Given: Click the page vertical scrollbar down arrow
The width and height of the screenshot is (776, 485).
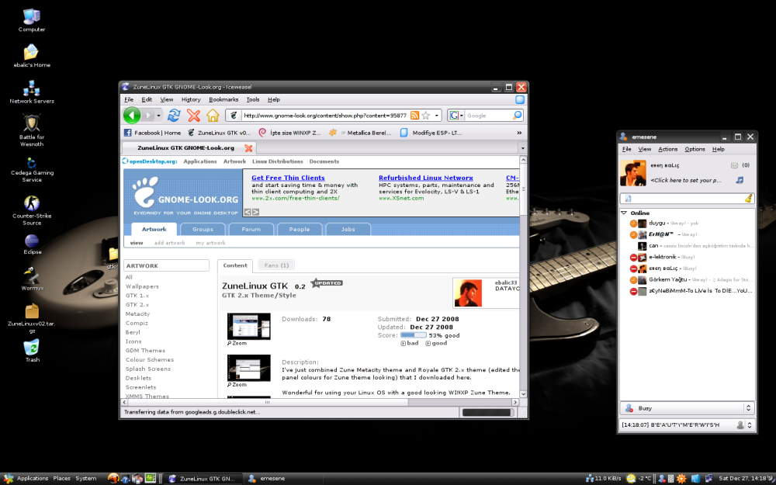Looking at the screenshot, I should (x=524, y=394).
